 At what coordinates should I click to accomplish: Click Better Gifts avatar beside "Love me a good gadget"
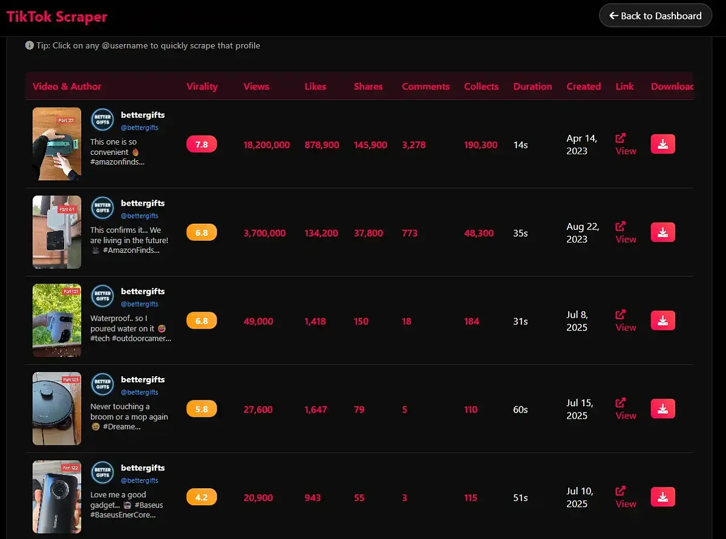tap(102, 473)
